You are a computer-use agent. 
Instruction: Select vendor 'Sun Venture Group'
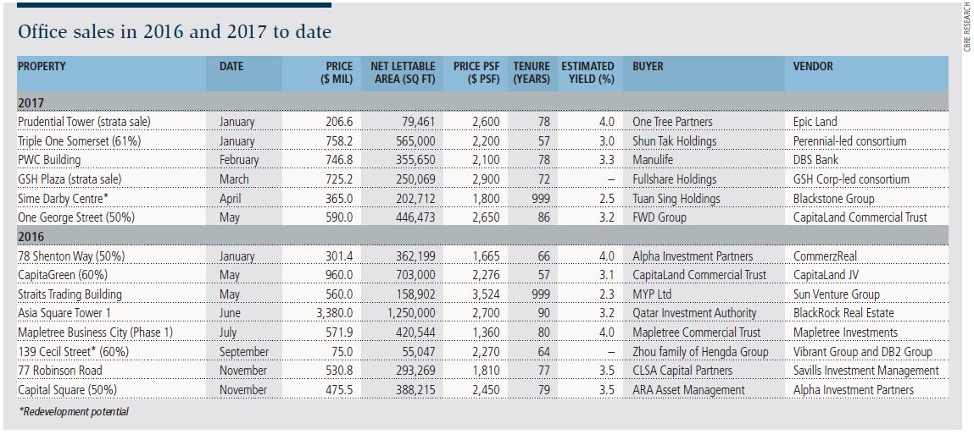836,294
